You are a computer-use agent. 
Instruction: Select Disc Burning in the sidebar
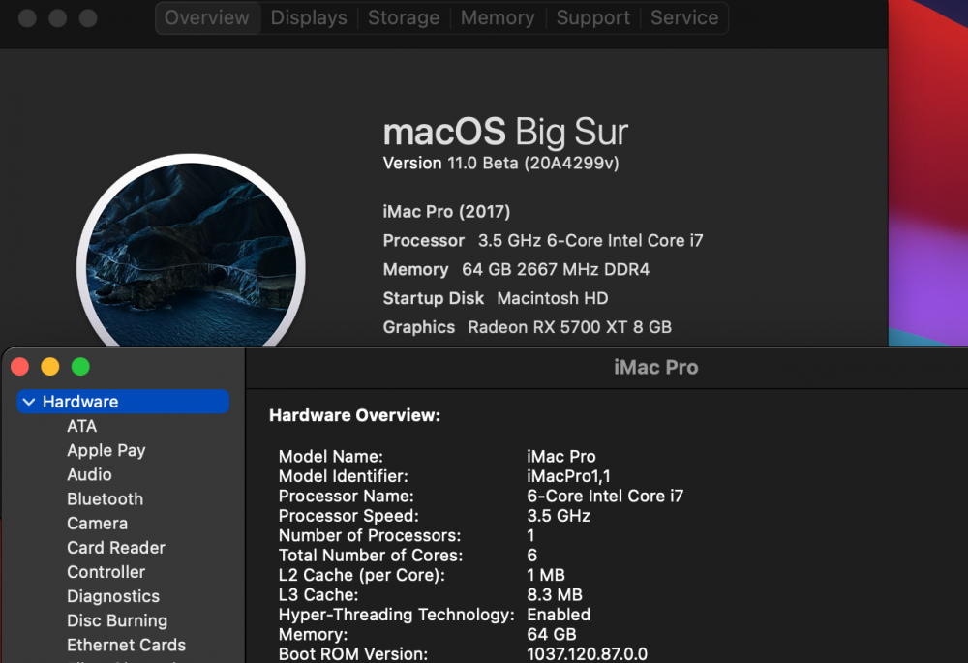[117, 620]
